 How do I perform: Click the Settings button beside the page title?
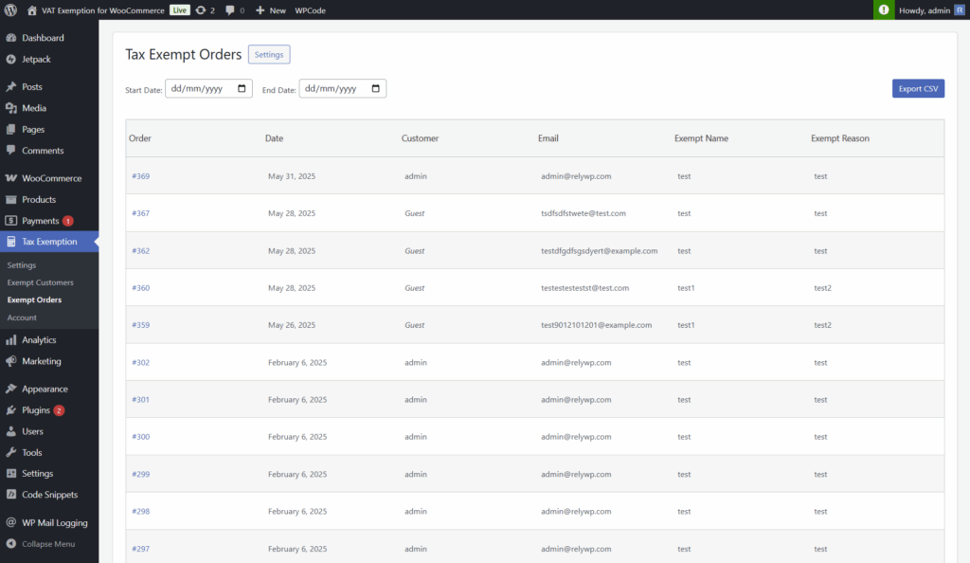(269, 54)
